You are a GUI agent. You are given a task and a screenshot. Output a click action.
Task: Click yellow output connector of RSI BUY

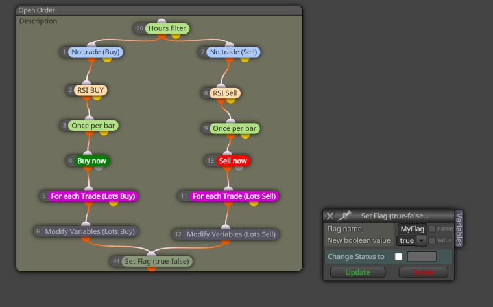(x=97, y=97)
